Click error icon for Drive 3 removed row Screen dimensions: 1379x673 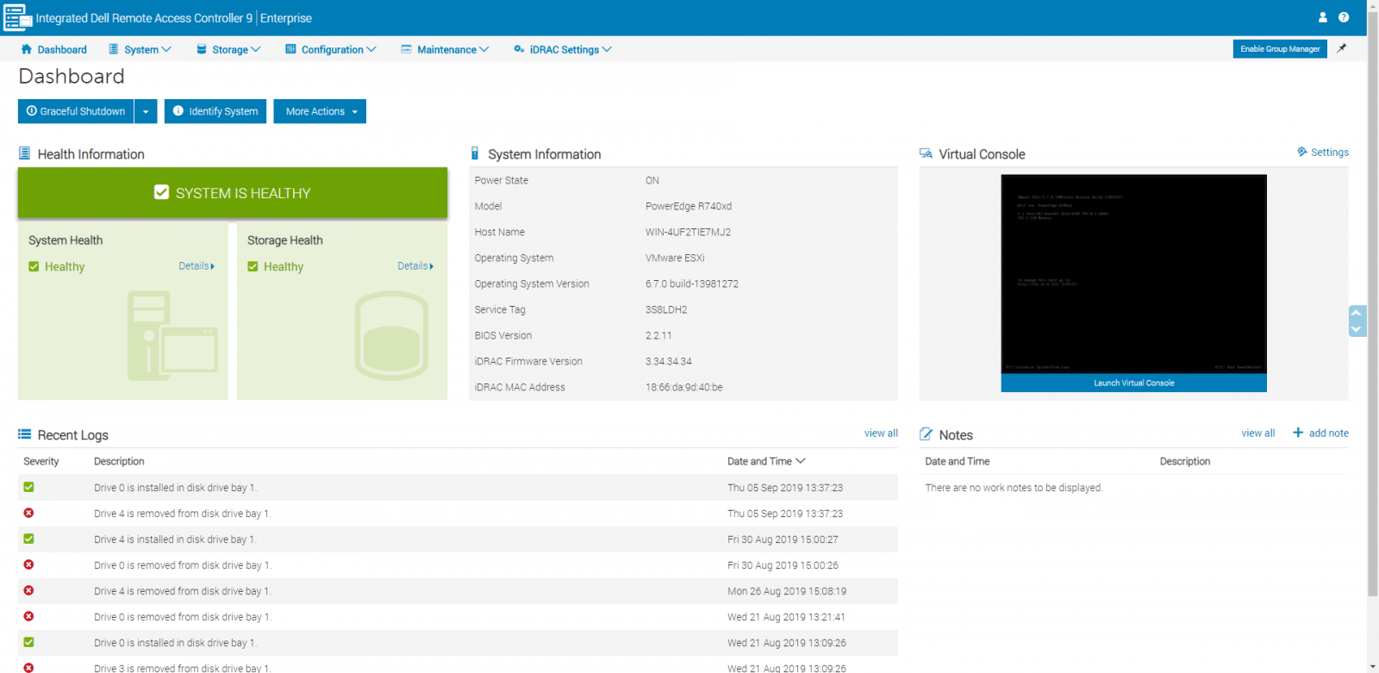pyautogui.click(x=28, y=668)
